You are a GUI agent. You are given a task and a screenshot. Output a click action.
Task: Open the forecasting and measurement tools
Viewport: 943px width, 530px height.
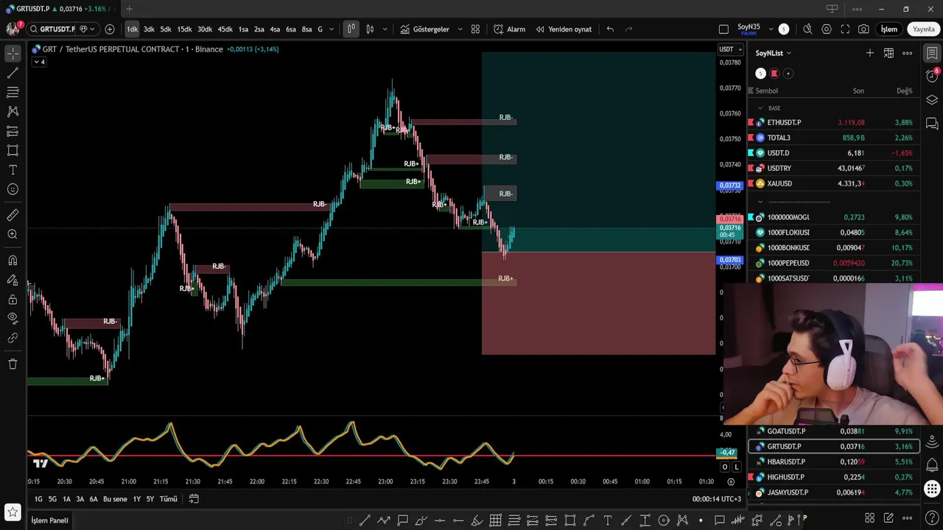click(x=13, y=131)
